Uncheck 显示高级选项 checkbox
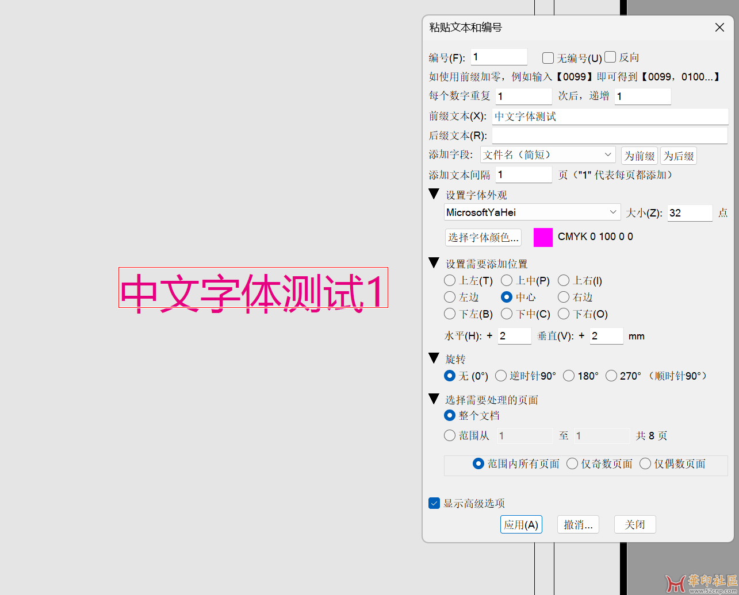 [x=434, y=504]
